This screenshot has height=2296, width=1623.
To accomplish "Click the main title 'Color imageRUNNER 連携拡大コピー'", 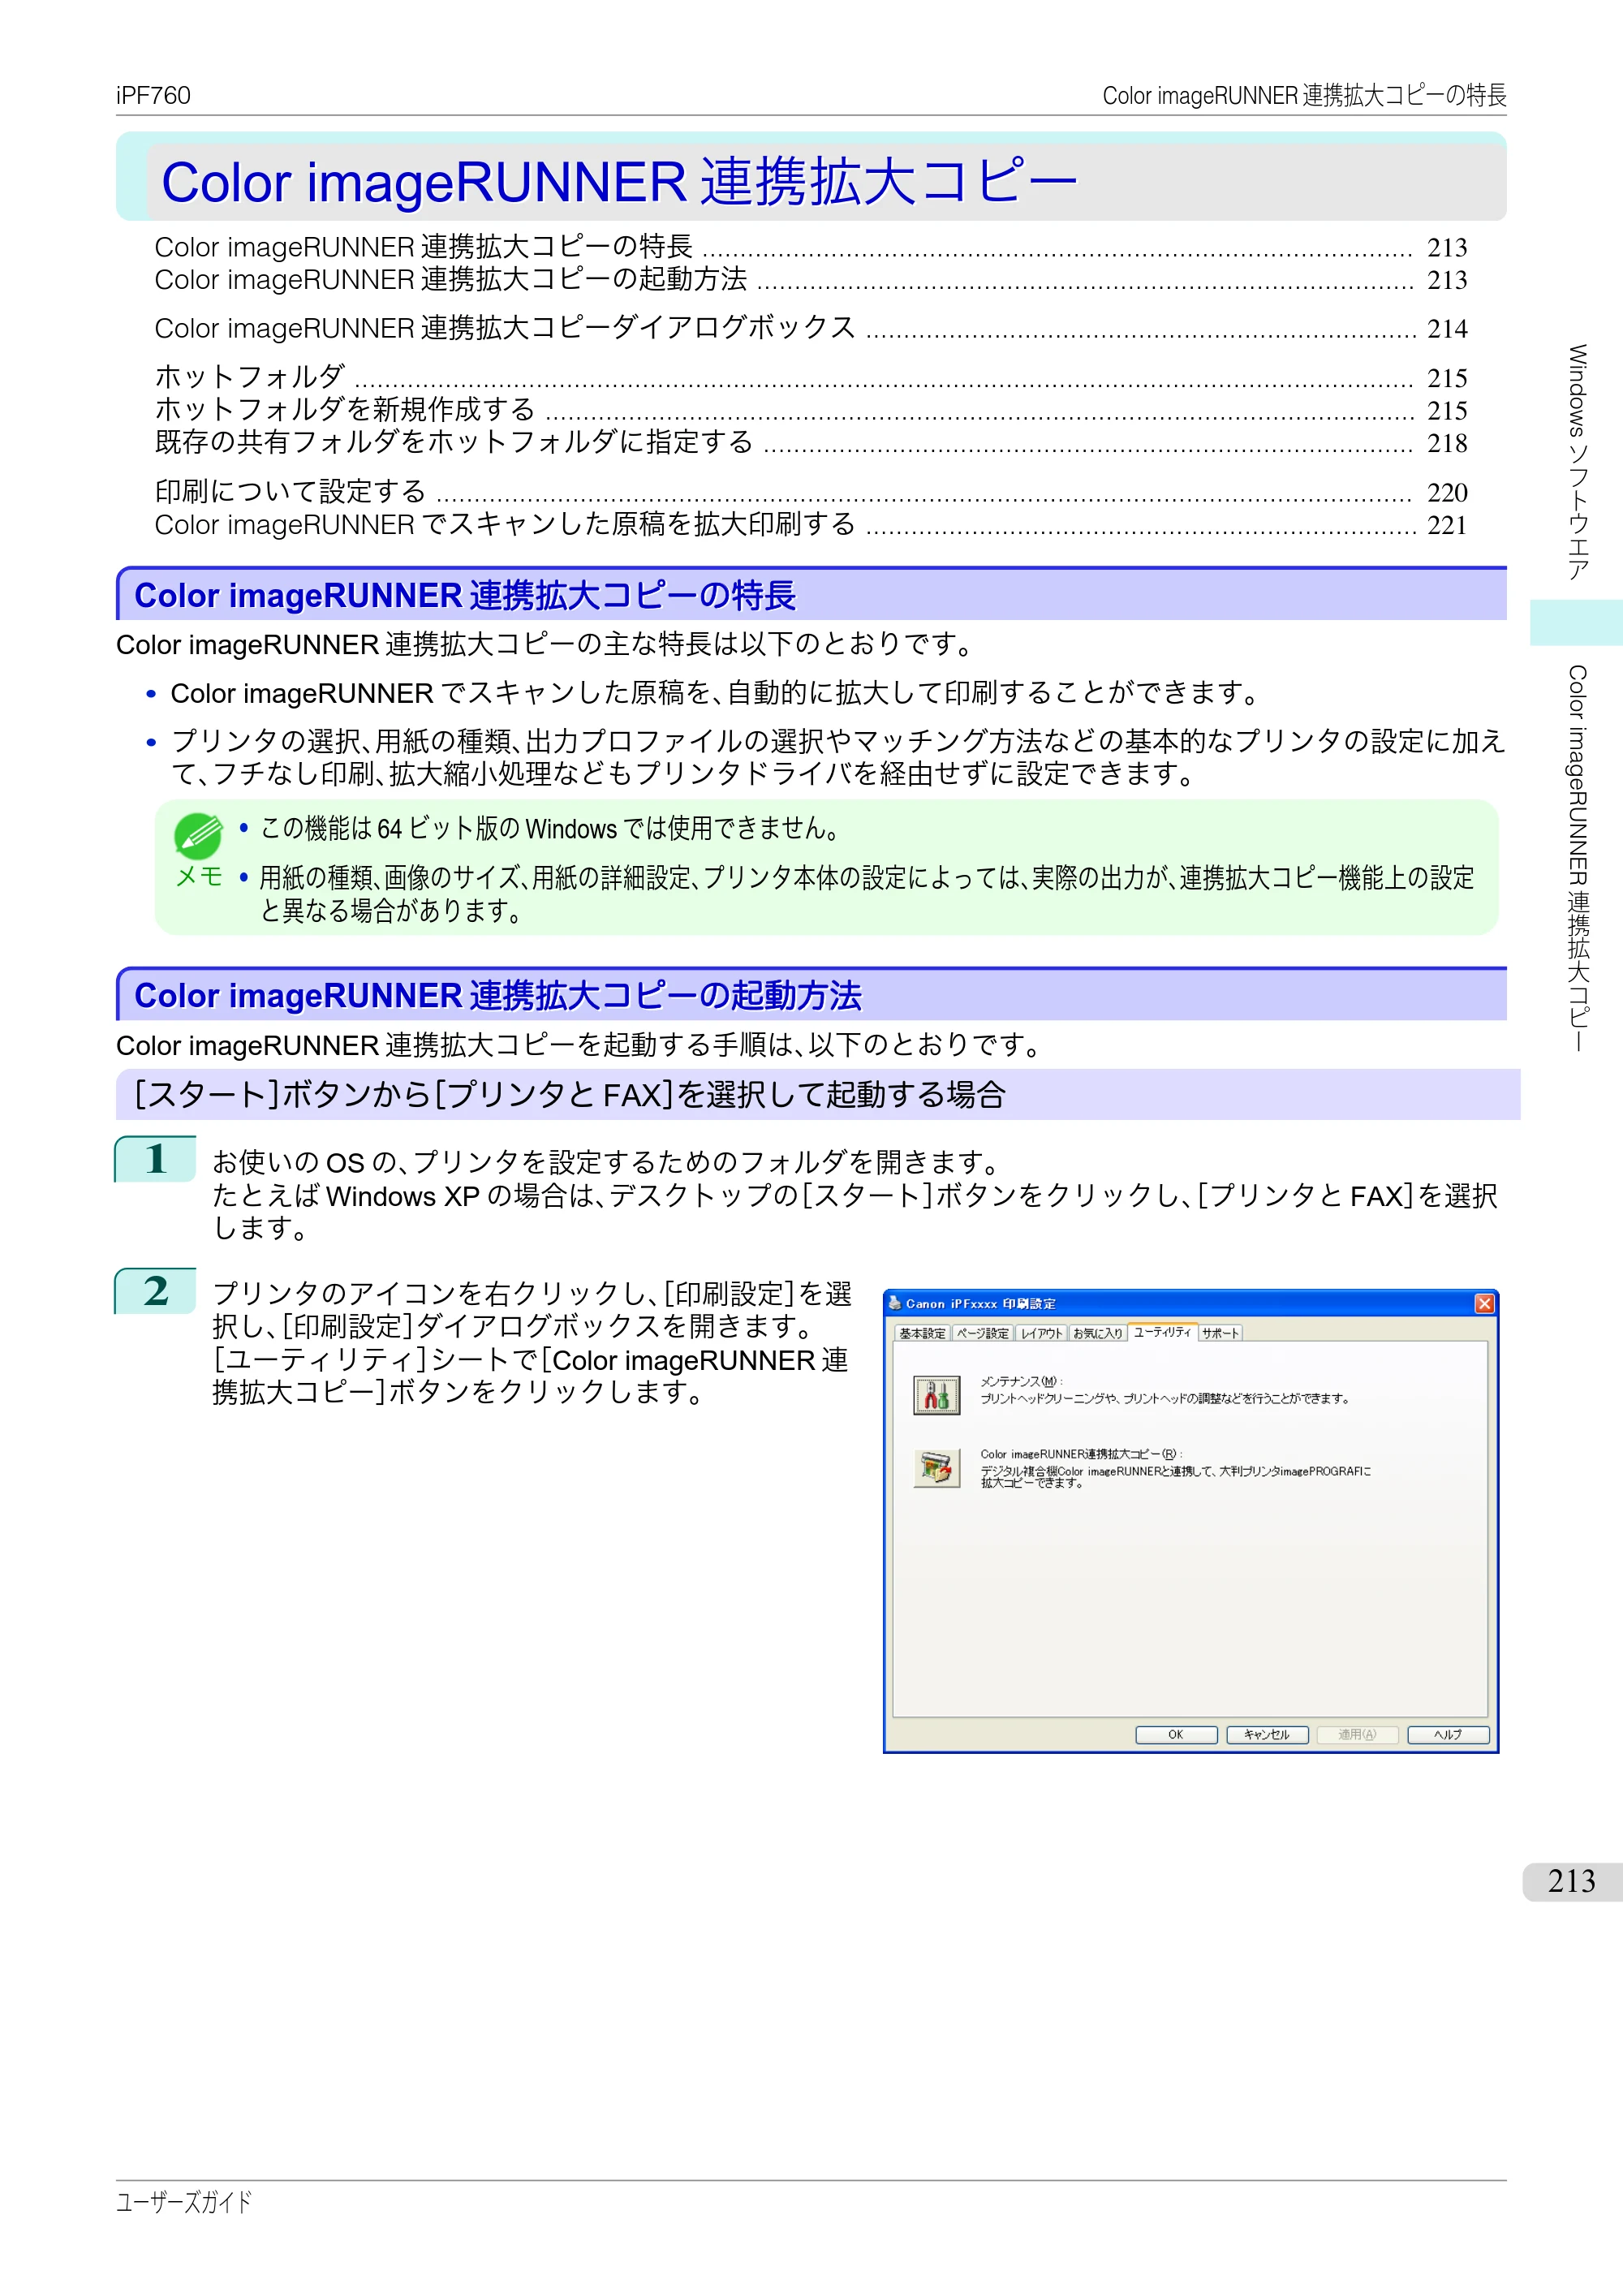I will pos(619,182).
